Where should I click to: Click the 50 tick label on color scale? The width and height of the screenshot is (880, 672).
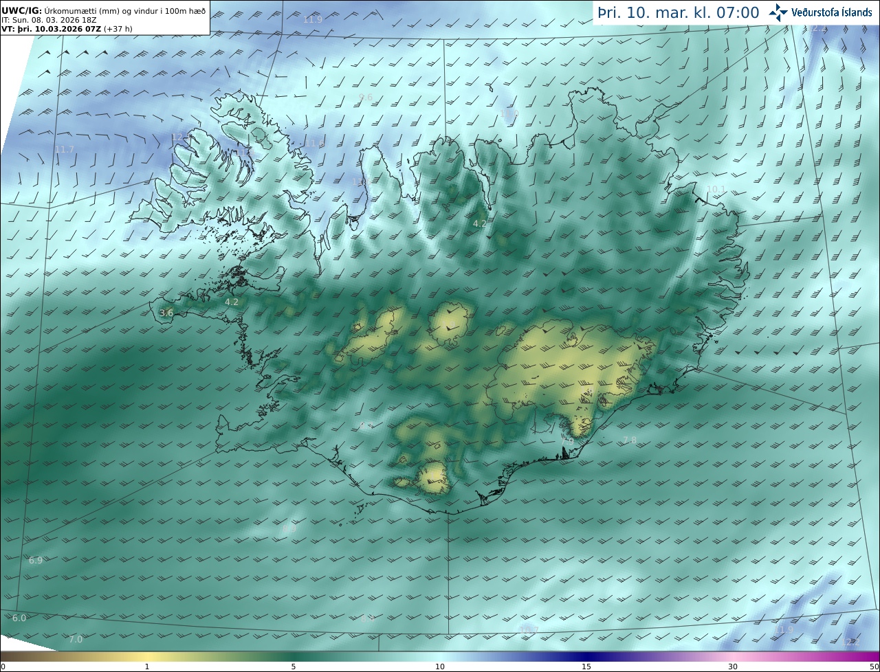pyautogui.click(x=874, y=667)
